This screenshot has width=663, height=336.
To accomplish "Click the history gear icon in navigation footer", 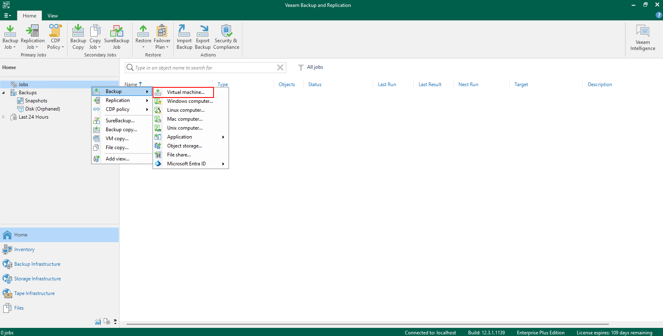I will (x=107, y=321).
